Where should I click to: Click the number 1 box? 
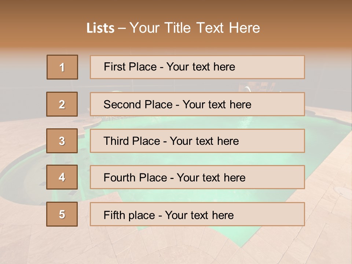(x=62, y=67)
